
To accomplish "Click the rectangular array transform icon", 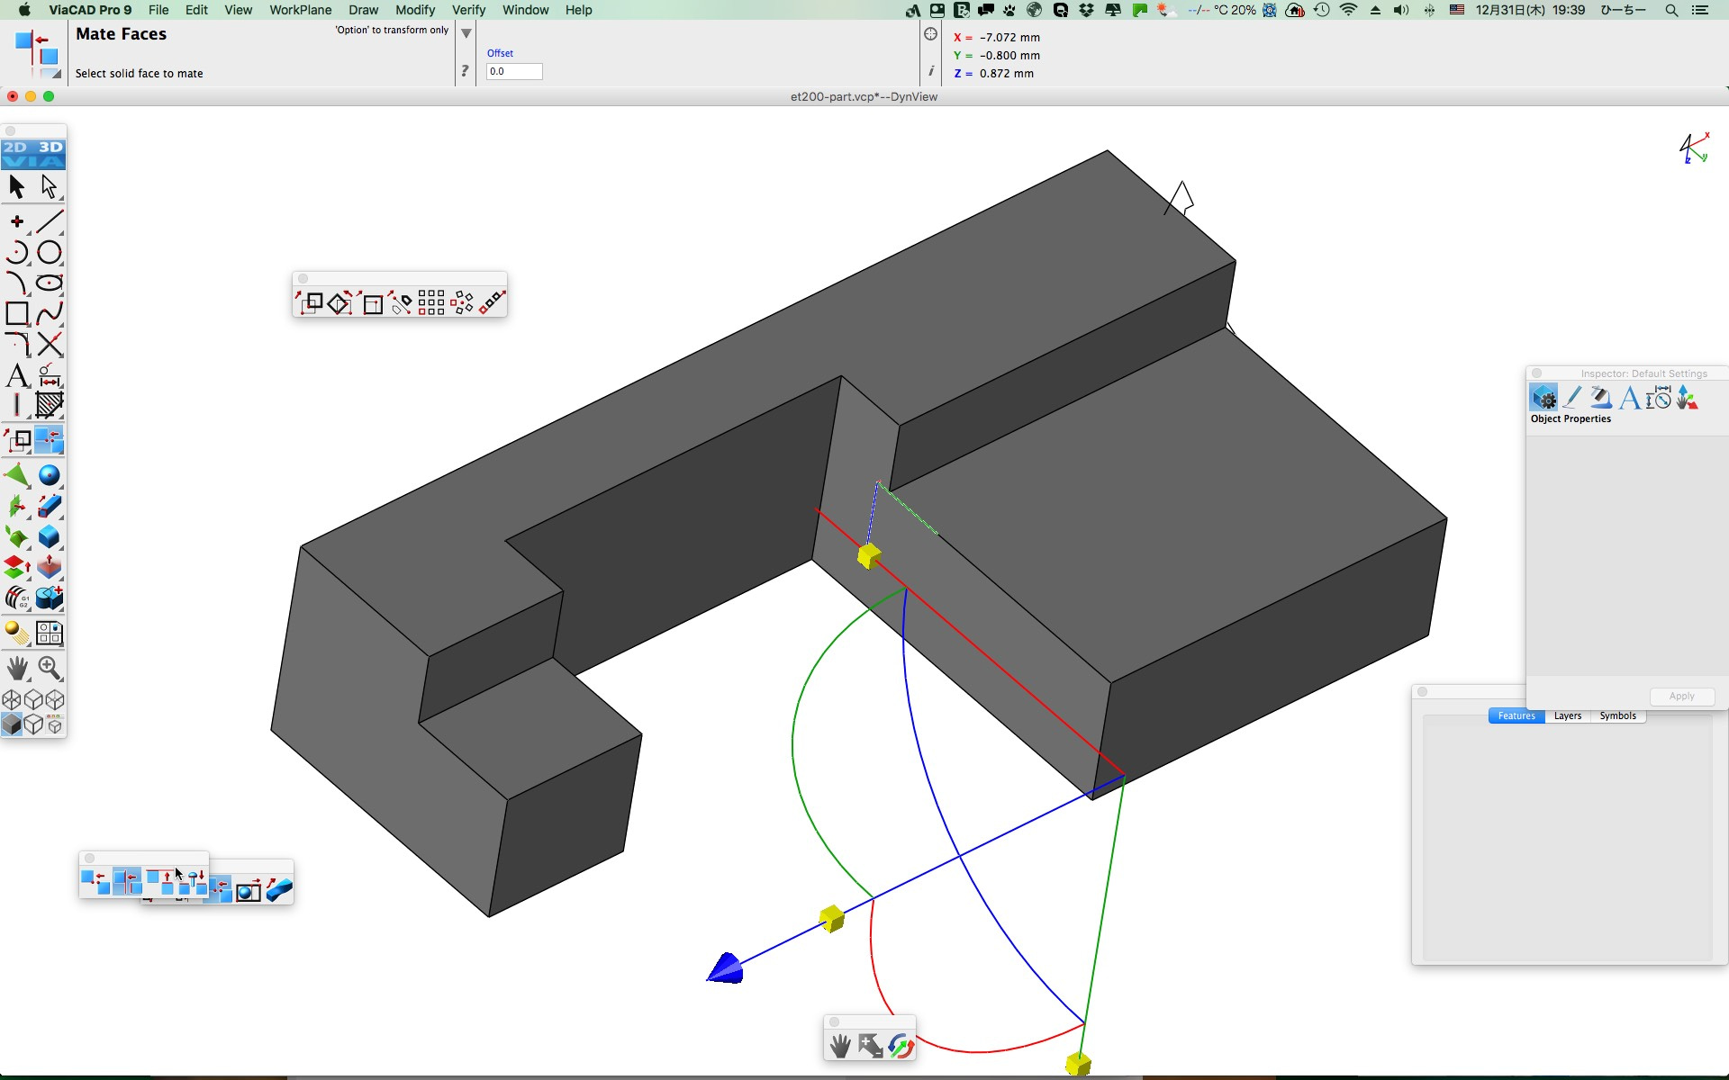I will 431,302.
